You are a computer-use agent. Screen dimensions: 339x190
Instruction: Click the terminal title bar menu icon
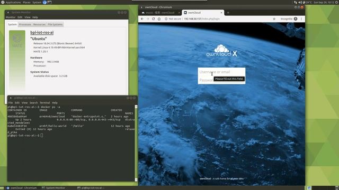[11, 98]
